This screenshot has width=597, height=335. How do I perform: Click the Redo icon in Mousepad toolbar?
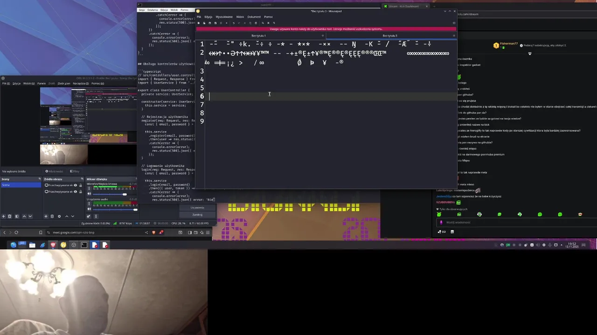point(239,23)
